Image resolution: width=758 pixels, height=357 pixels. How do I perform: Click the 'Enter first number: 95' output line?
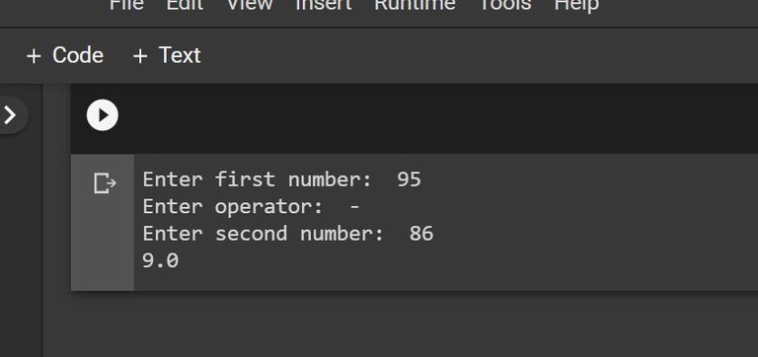pos(282,179)
